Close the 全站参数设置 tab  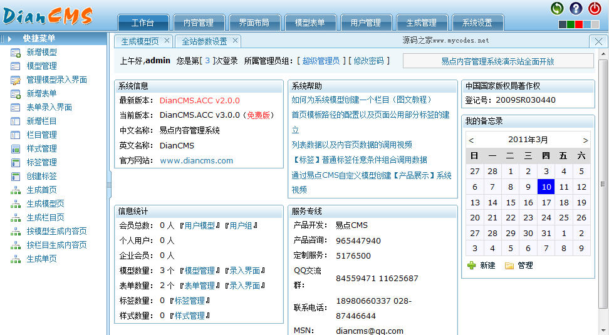click(235, 40)
